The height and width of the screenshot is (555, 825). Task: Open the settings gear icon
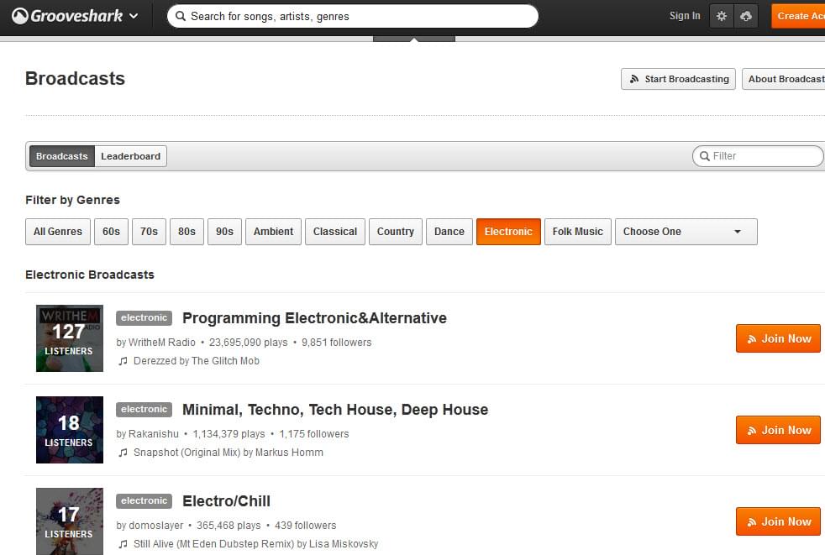click(x=722, y=16)
